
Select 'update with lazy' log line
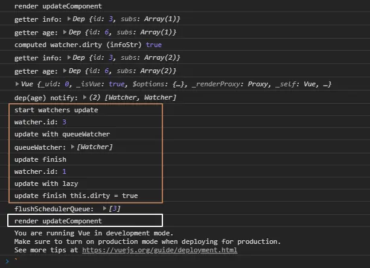[46, 183]
